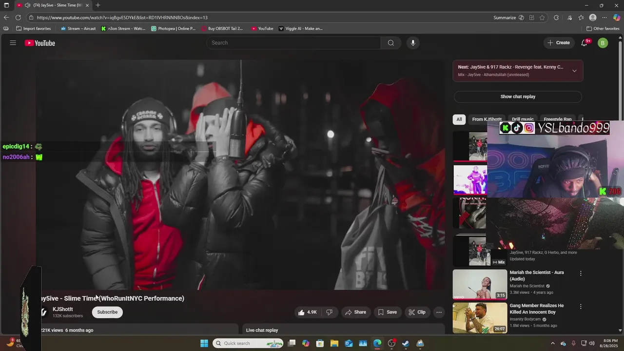The image size is (624, 351).
Task: Open Copilot in Edge toolbar
Action: pyautogui.click(x=617, y=18)
